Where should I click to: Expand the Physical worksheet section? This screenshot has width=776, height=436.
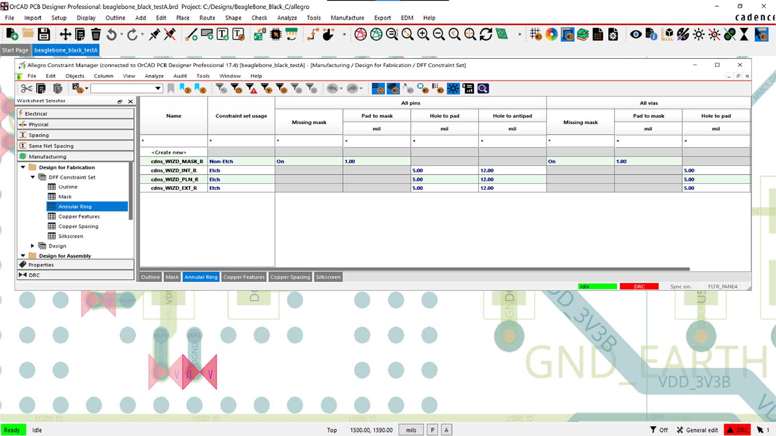point(76,124)
